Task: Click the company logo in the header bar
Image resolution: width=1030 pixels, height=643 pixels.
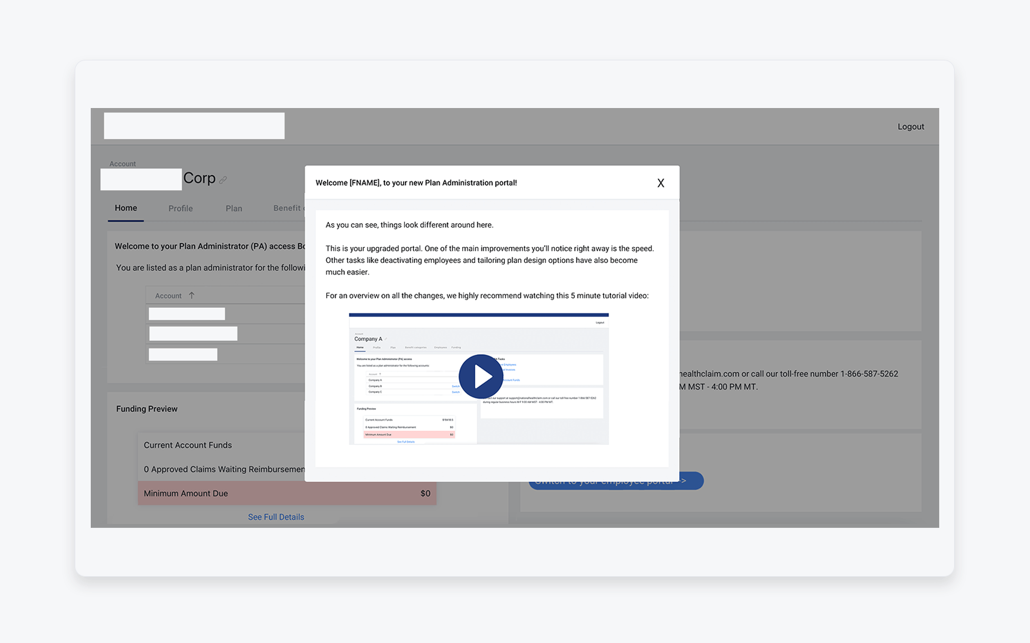Action: point(194,125)
